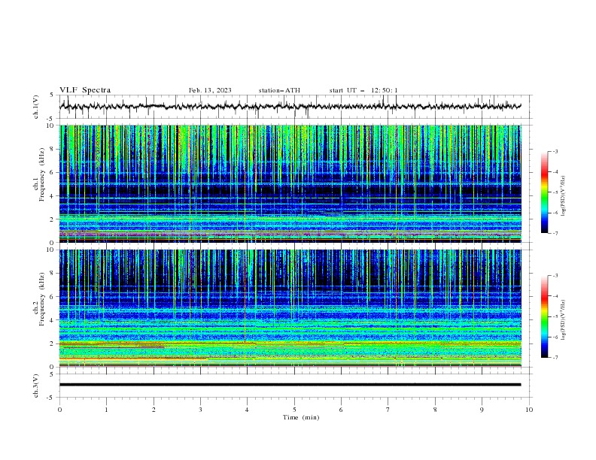This screenshot has width=596, height=460.
Task: Click time axis tick label '3'
Action: 200,410
